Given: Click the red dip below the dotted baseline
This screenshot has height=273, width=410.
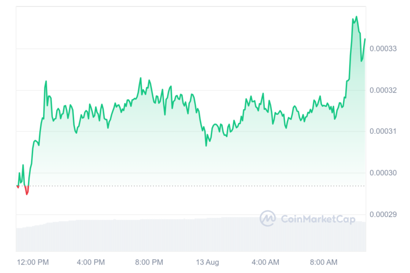Looking at the screenshot, I should pos(27,191).
